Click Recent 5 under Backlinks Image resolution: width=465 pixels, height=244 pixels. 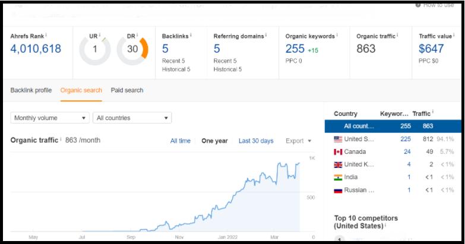pos(173,61)
